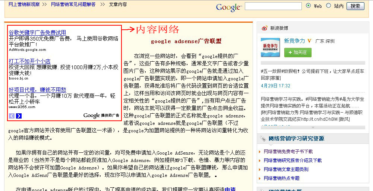Click the 广东 深圳 location text
The width and height of the screenshot is (373, 191).
coord(325,41)
